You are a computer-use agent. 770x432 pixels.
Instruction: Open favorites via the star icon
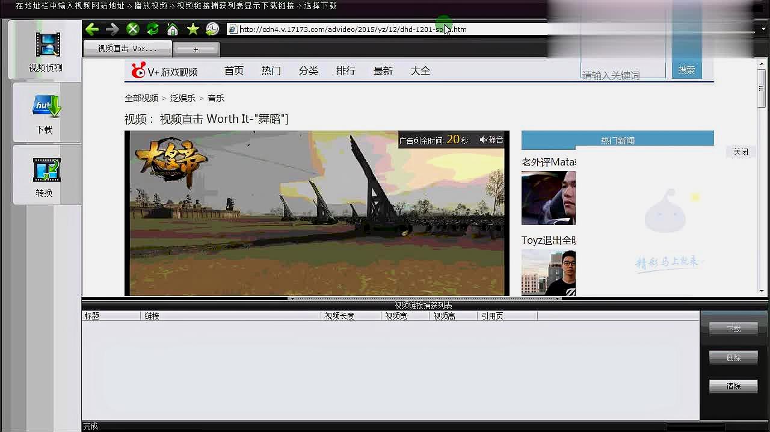point(192,29)
